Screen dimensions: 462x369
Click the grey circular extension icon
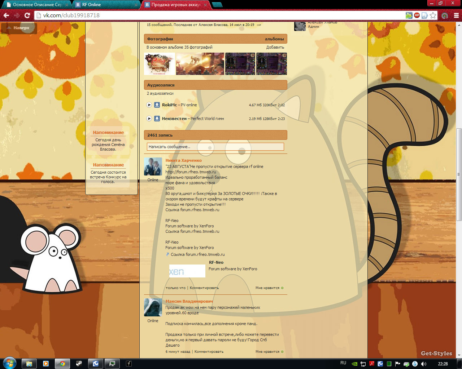445,15
